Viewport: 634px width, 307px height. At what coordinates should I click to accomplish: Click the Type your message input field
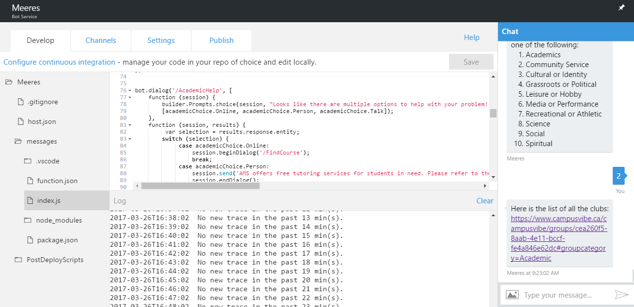[x=566, y=295]
